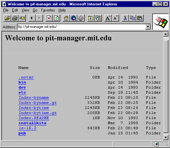Click the Send mail toolbar icon
Screen dimensions: 170x148
click(x=22, y=18)
